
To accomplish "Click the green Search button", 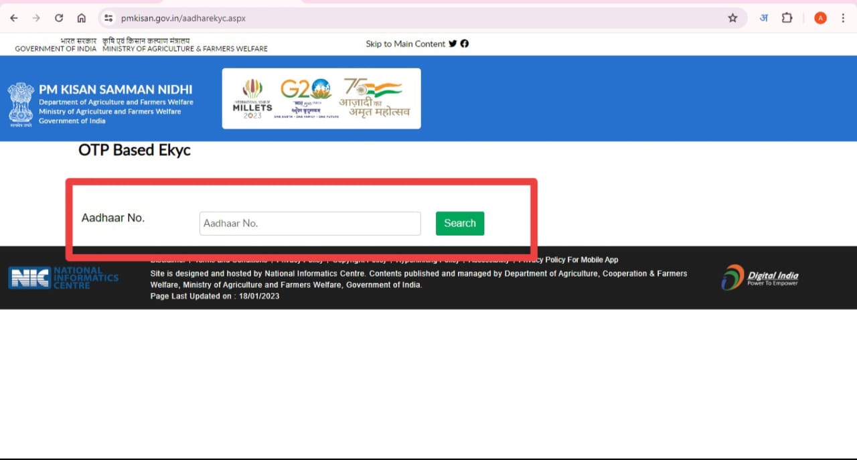I will click(460, 224).
